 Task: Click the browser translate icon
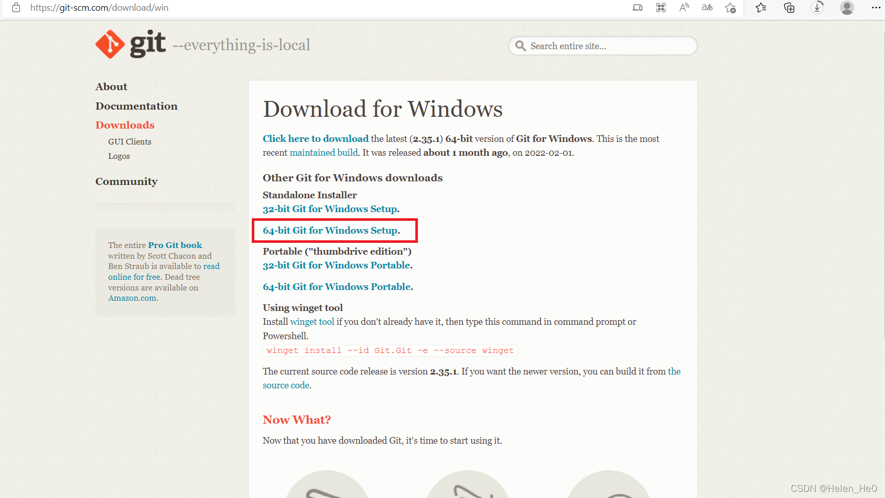[707, 8]
